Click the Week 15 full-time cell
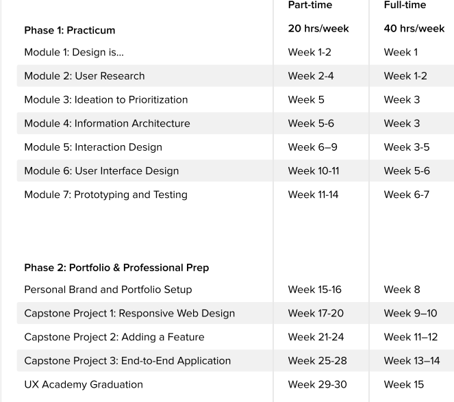Image resolution: width=454 pixels, height=402 pixels. (x=404, y=384)
